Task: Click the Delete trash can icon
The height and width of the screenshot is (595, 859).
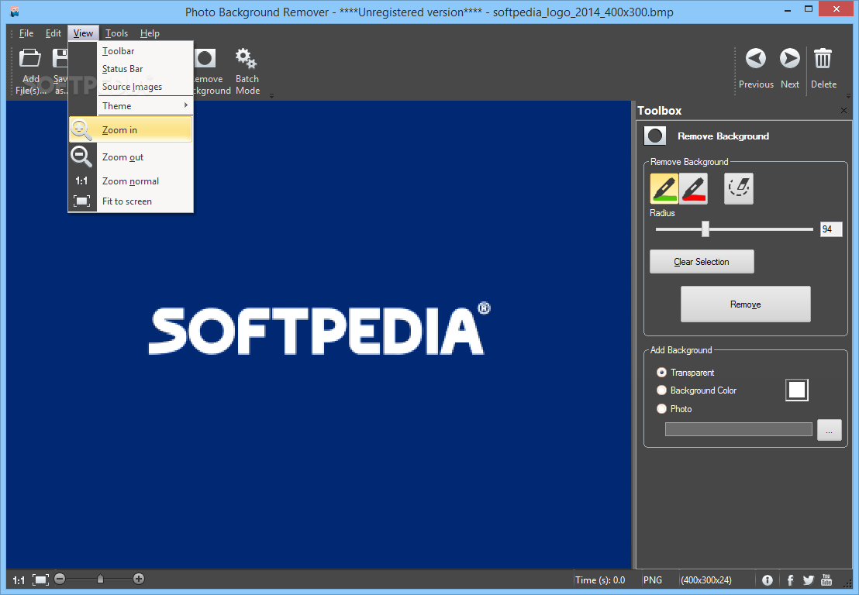Action: 823,58
